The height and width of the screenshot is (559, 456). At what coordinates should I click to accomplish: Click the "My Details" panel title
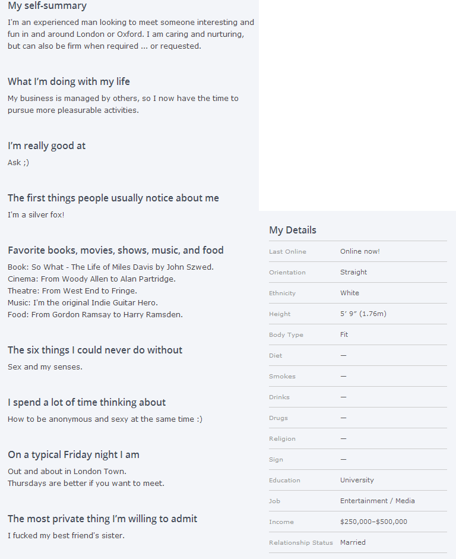293,230
